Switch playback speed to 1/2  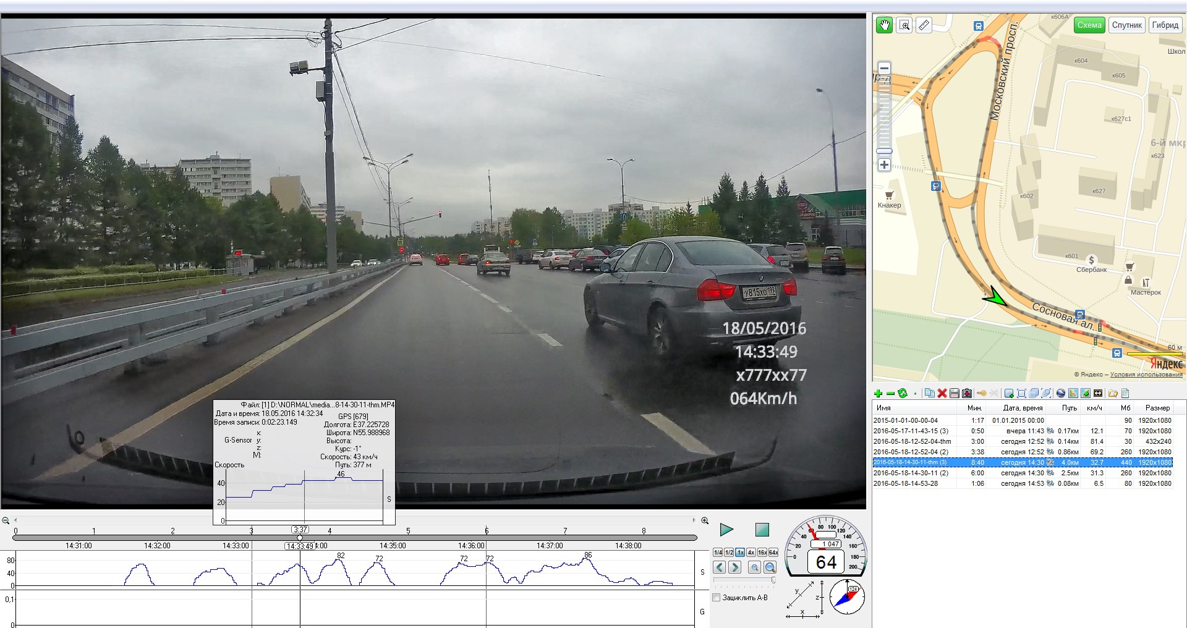click(729, 552)
